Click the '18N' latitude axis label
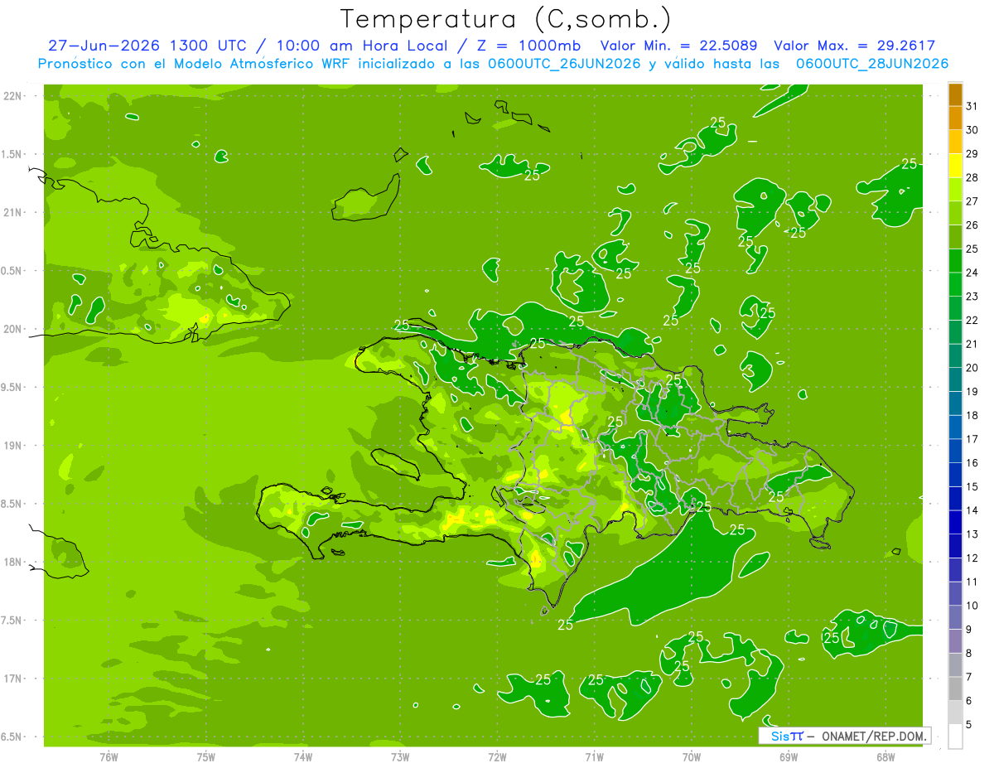 pyautogui.click(x=12, y=563)
